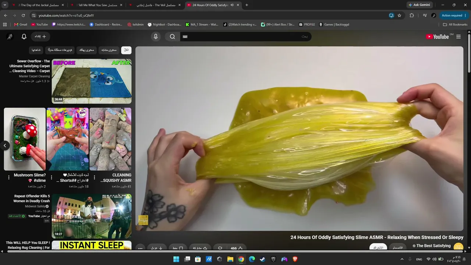Open Brave browser from the taskbar

295,259
